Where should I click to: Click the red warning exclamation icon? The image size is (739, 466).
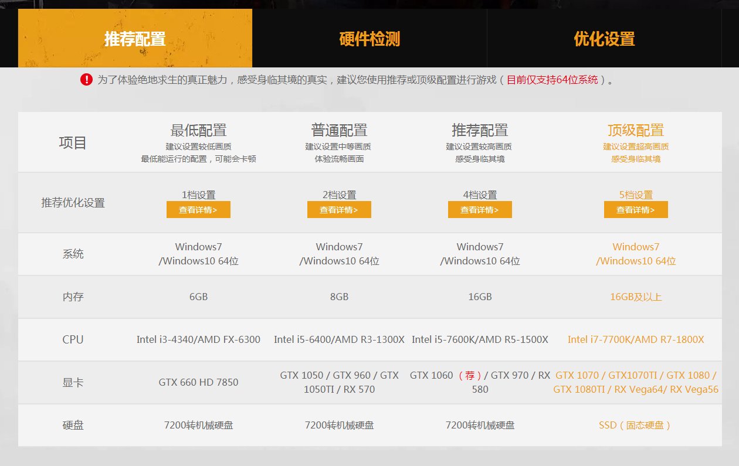[x=87, y=80]
